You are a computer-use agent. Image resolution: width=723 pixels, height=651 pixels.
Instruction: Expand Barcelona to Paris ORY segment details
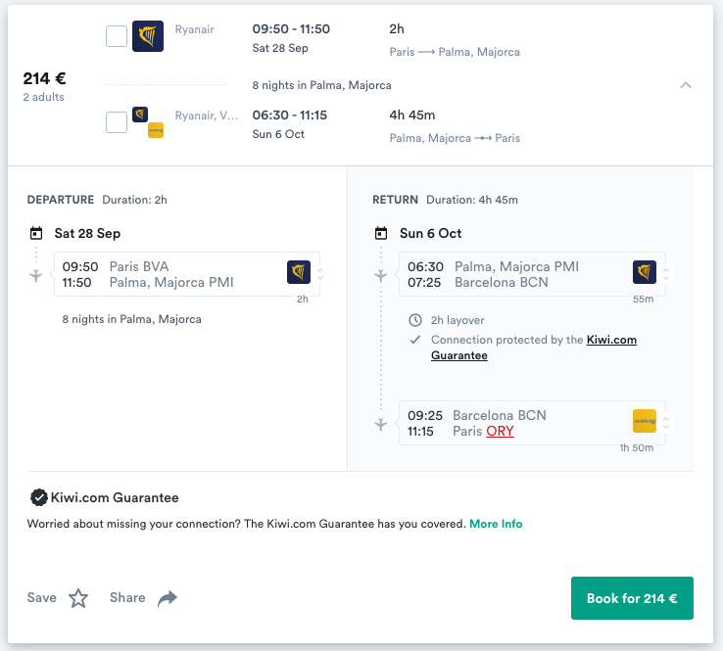point(666,423)
